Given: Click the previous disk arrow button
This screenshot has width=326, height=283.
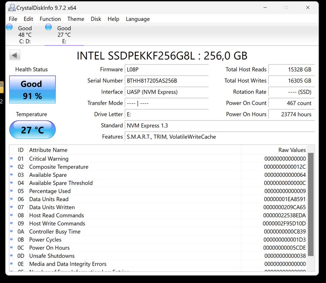Looking at the screenshot, I should pos(15,55).
